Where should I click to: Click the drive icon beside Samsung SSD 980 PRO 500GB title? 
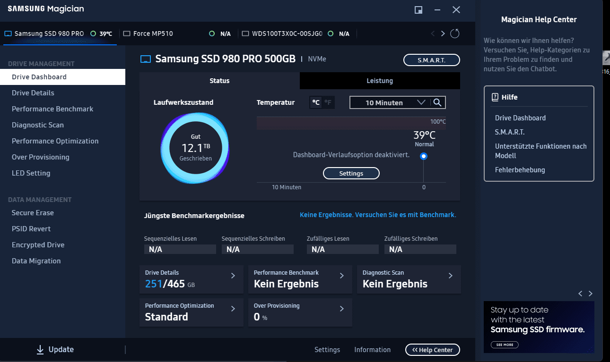(146, 59)
